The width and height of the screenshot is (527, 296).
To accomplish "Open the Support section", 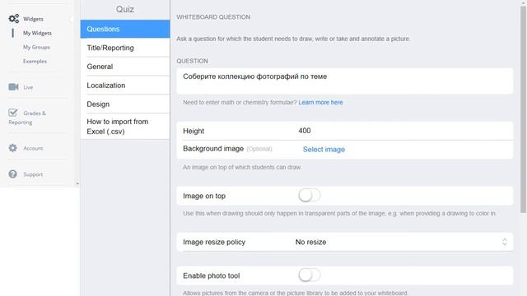I will point(33,174).
